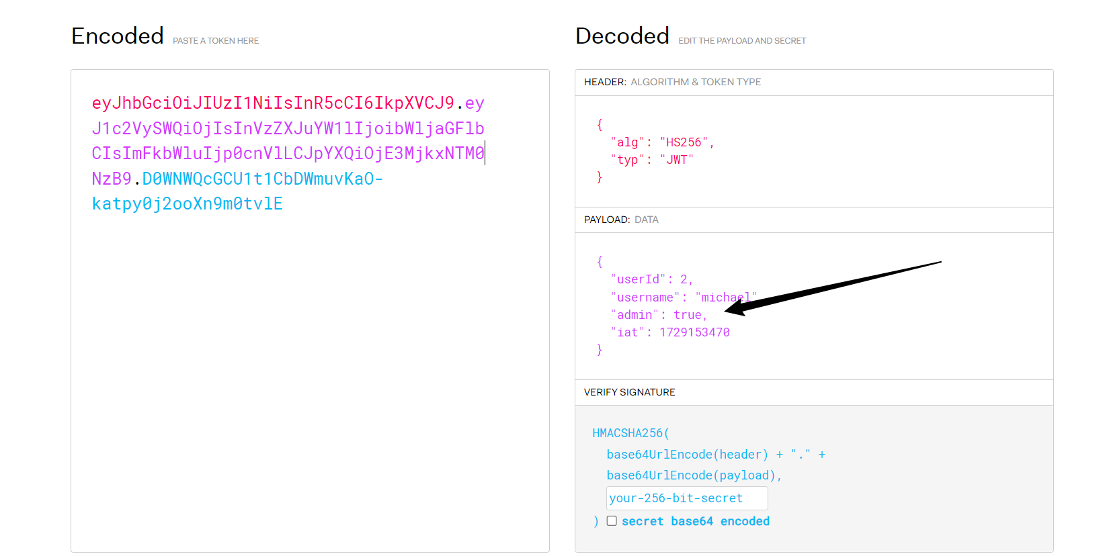1103x556 pixels.
Task: Click the base64UrlEncode(payload) line
Action: click(694, 475)
